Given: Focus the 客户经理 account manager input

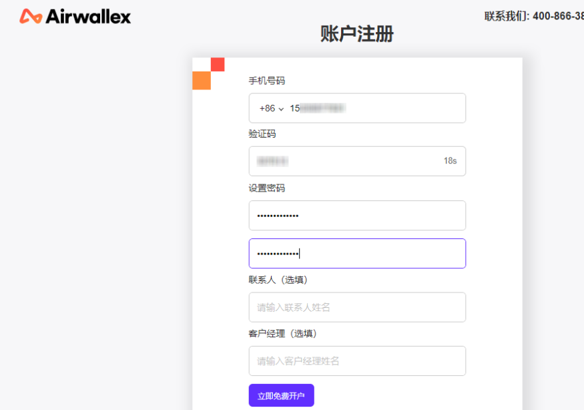Looking at the screenshot, I should 357,360.
